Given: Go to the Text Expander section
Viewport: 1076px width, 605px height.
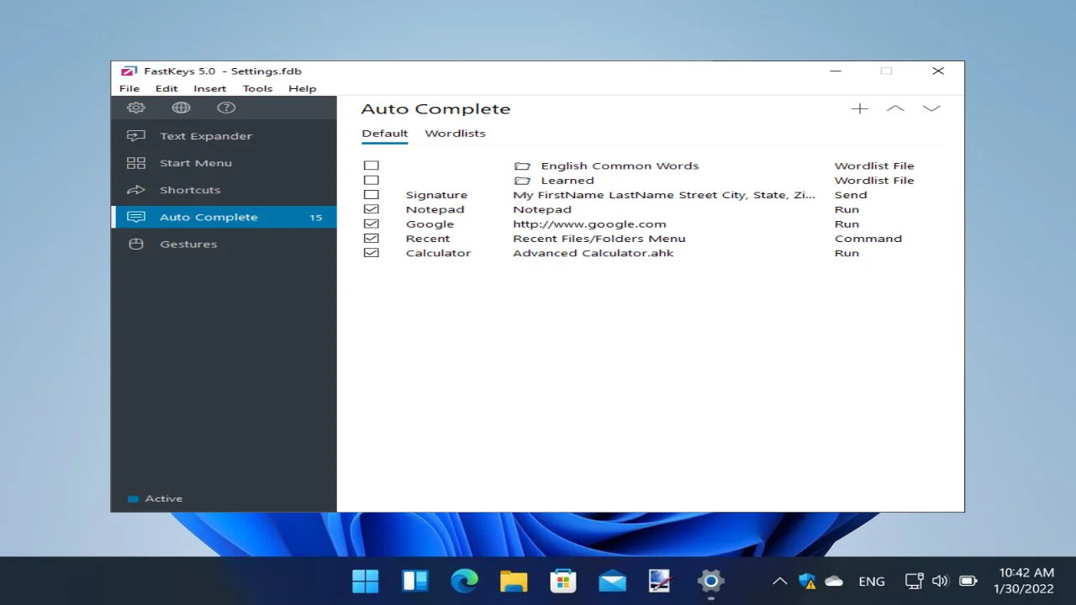Looking at the screenshot, I should click(x=224, y=136).
